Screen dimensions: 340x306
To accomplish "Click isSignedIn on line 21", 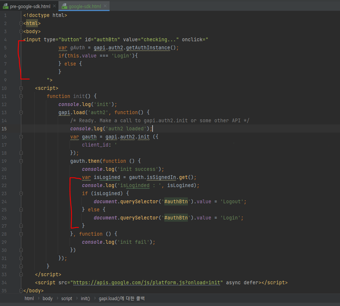I will tap(161, 177).
